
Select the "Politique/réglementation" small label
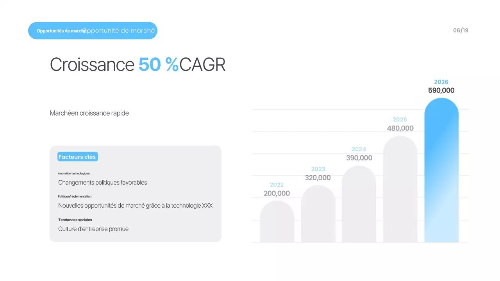point(75,196)
